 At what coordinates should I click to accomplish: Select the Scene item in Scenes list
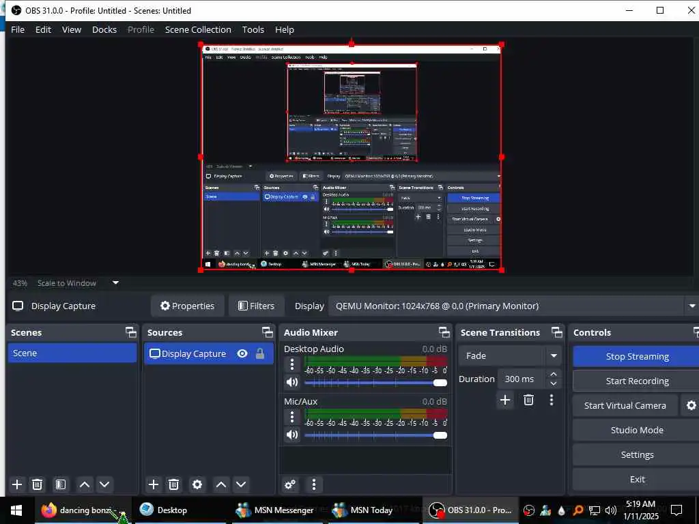click(72, 353)
